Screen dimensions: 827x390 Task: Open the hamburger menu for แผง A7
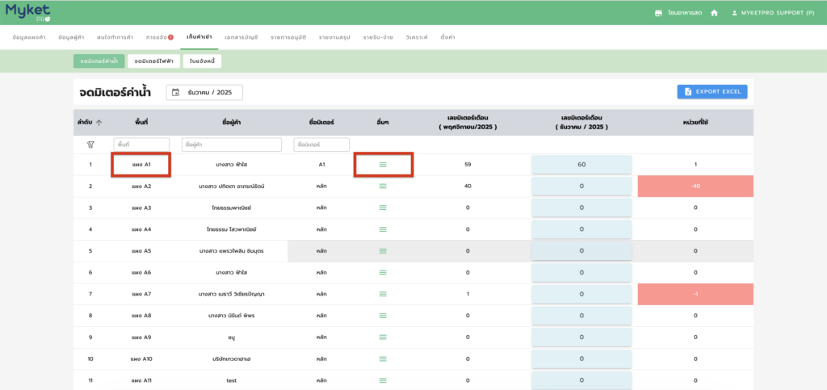click(x=383, y=294)
